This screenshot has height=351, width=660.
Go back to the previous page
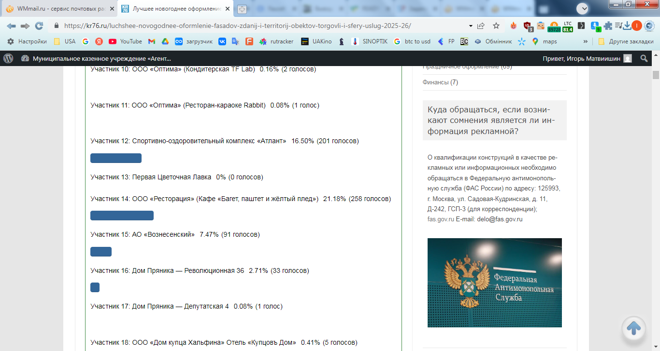pos(11,26)
